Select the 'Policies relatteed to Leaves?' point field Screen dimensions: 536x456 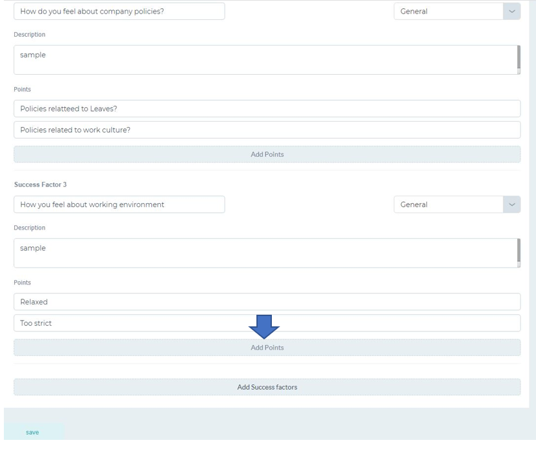click(267, 108)
